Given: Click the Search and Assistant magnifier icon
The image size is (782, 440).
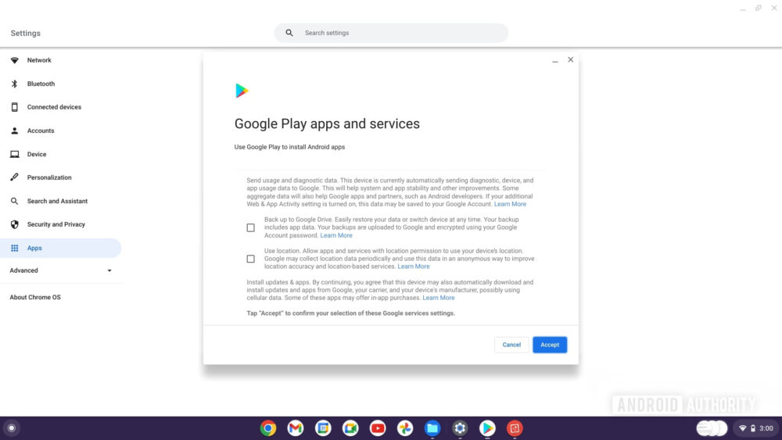Looking at the screenshot, I should (x=14, y=202).
